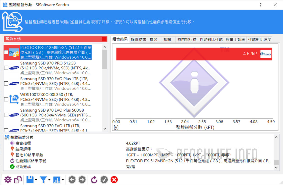Click Samsung logo beside 970 EVO Plus 500GB
283x185 pixels.
(14, 115)
